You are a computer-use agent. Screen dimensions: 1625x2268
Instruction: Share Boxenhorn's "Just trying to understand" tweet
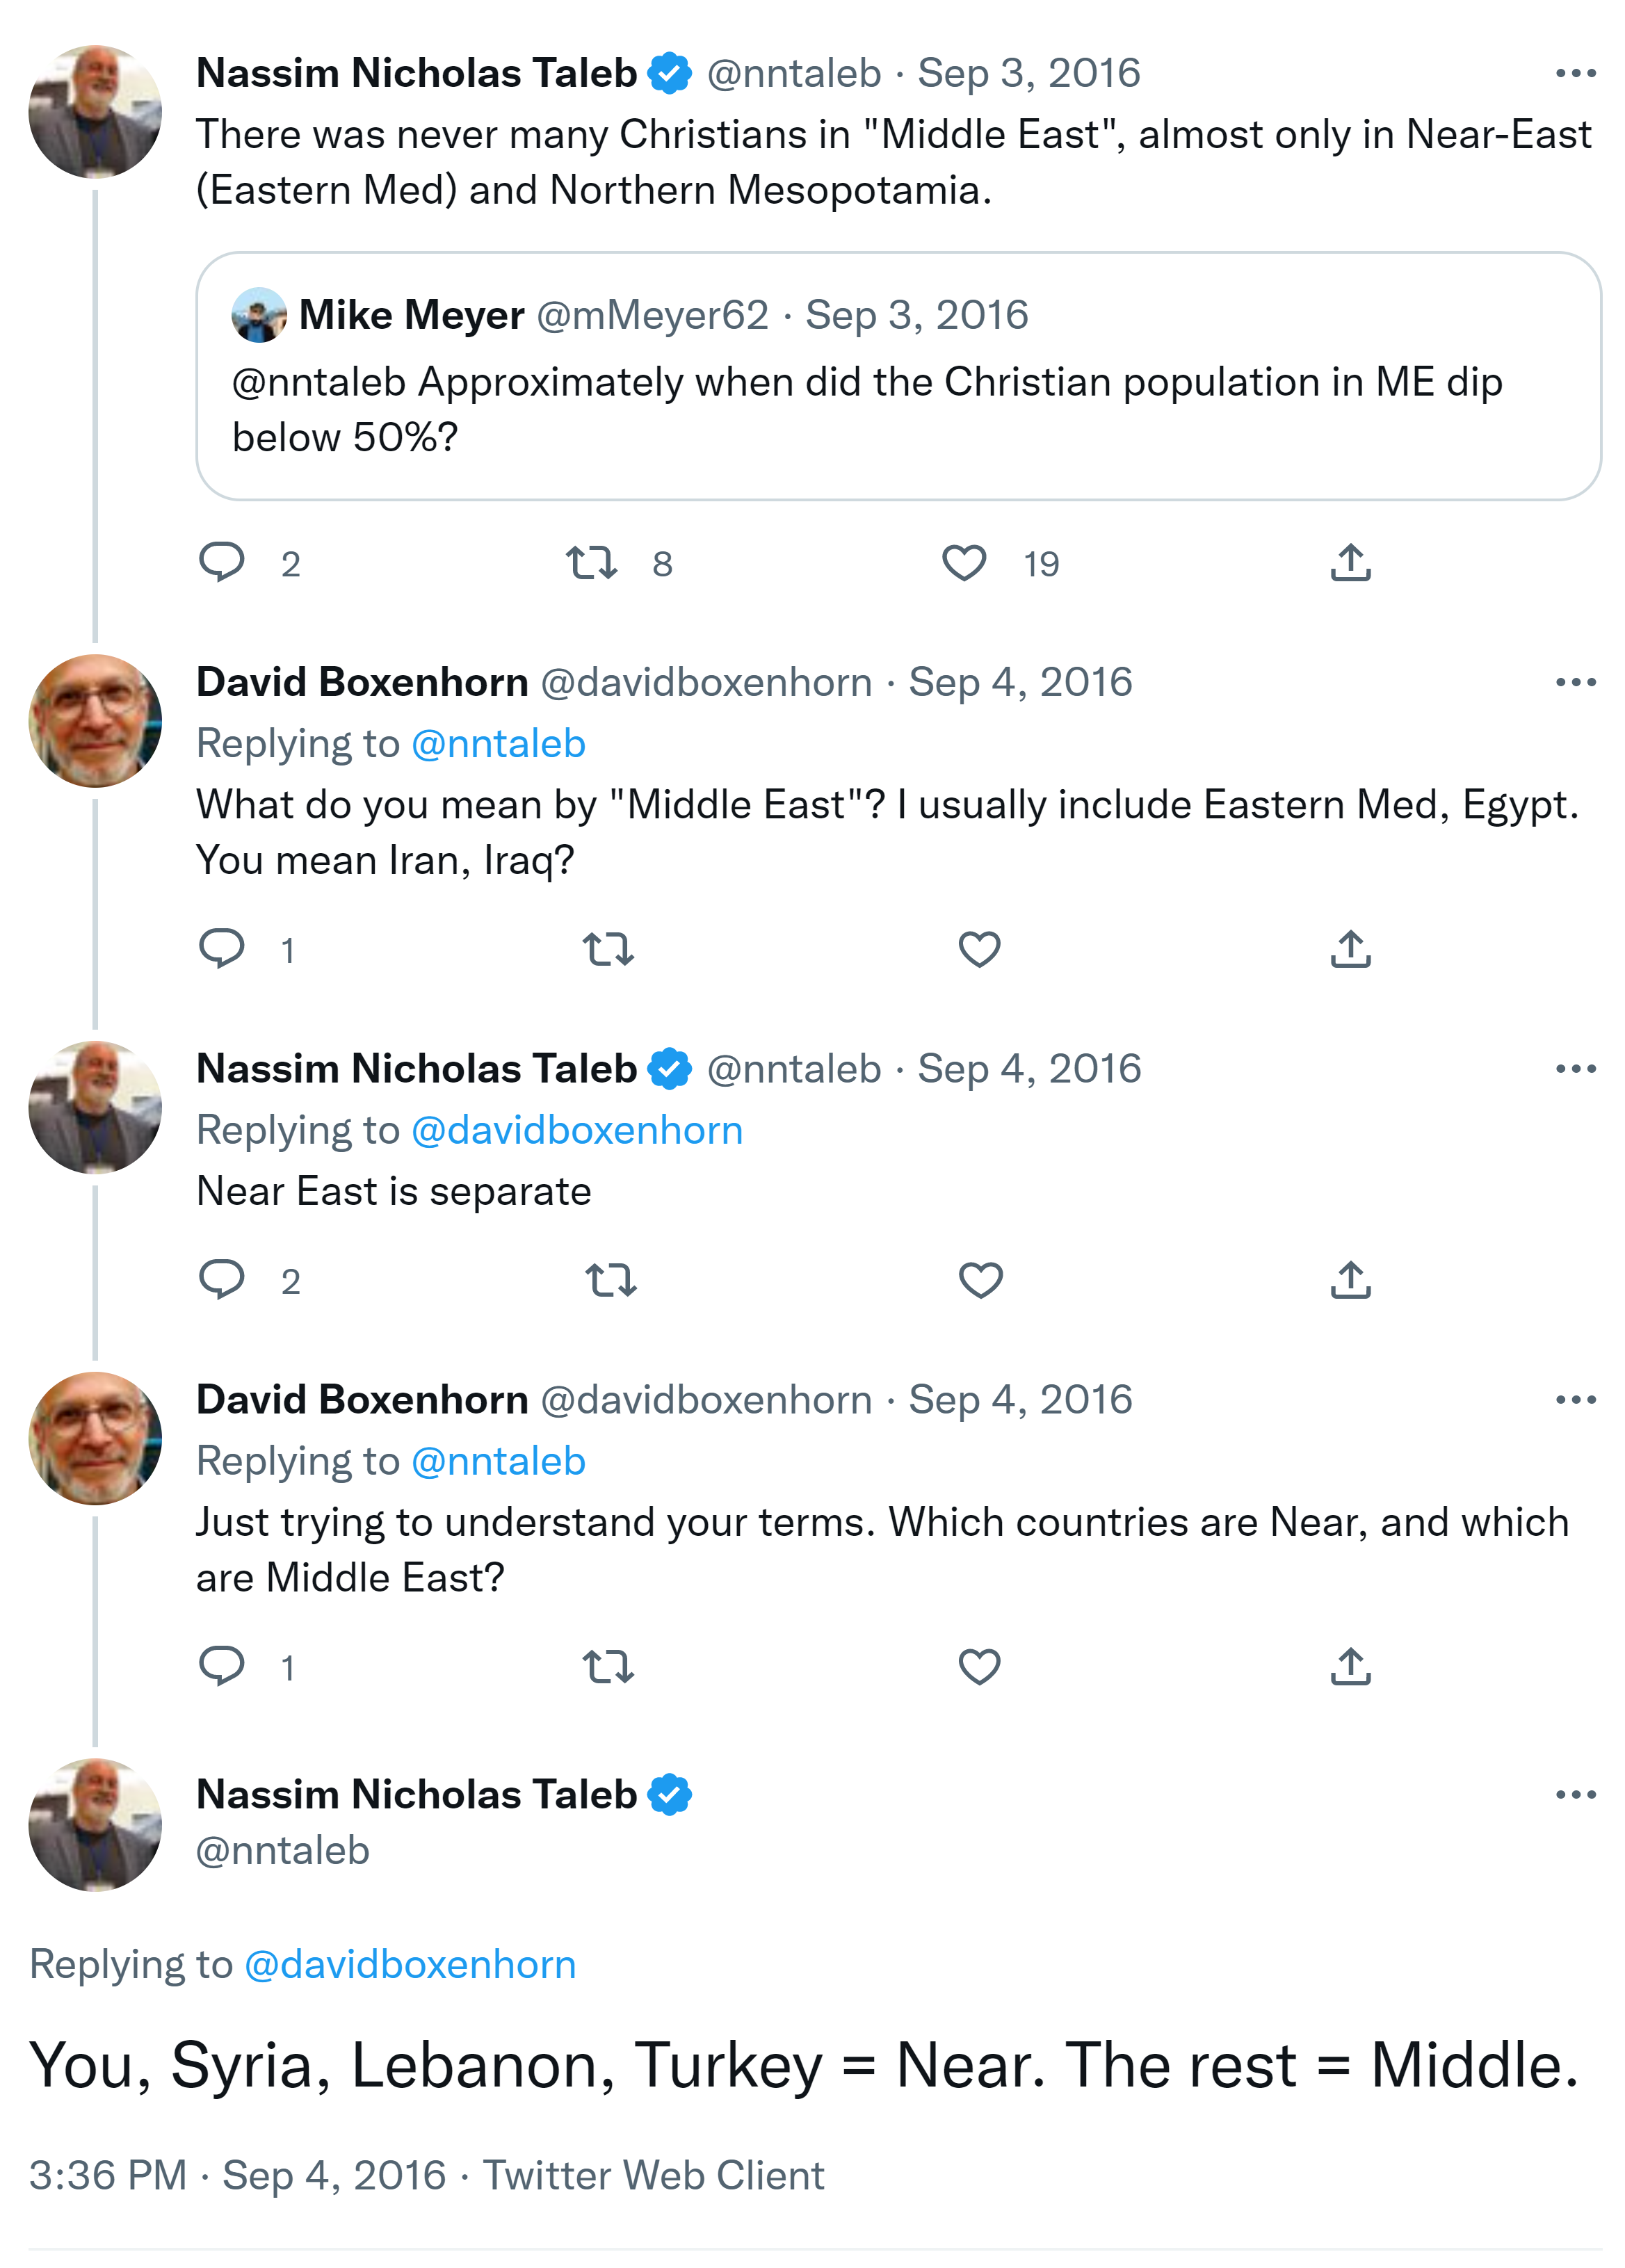[1350, 1666]
